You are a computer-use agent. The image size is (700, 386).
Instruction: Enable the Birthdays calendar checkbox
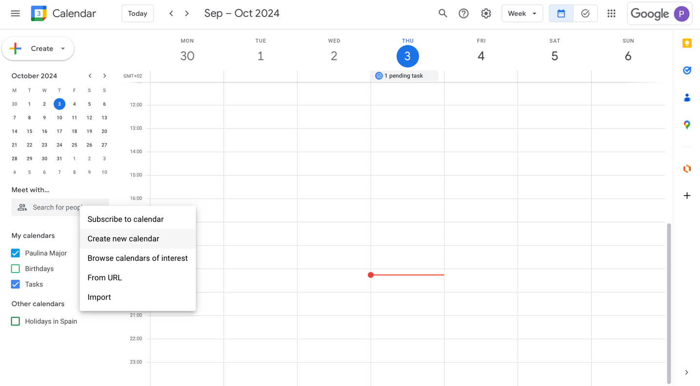[16, 269]
